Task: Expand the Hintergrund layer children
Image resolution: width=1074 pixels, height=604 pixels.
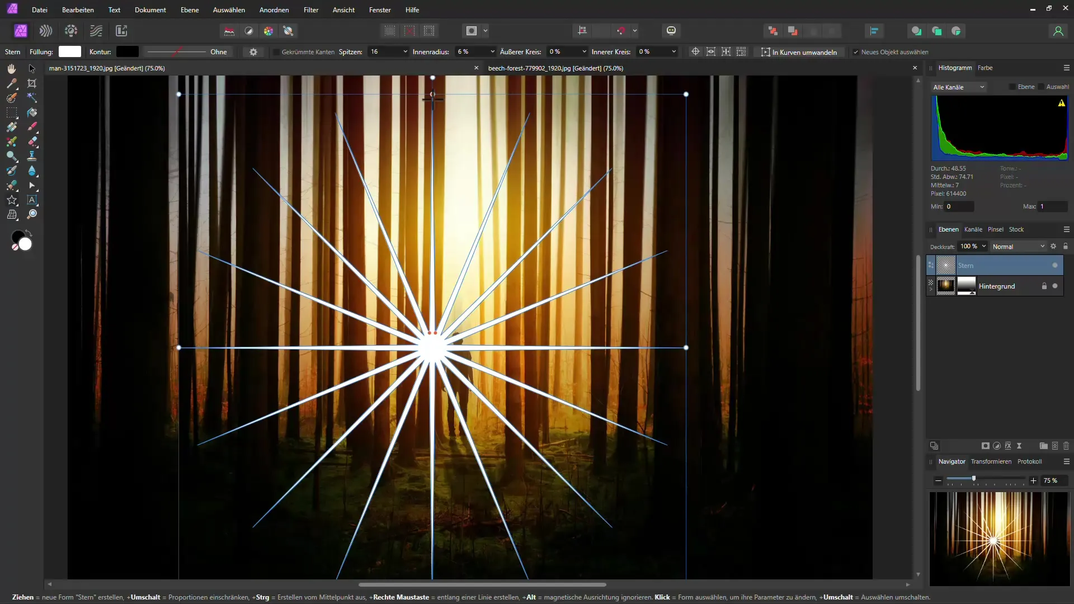Action: (x=931, y=290)
